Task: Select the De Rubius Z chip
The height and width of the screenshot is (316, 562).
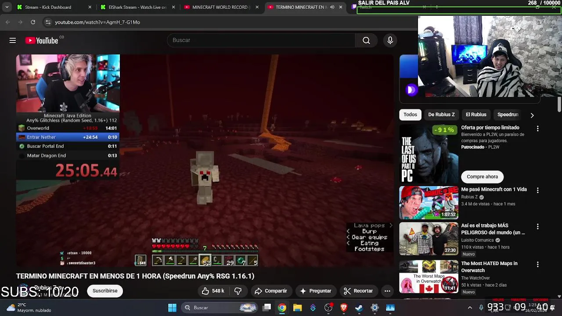Action: 441,115
